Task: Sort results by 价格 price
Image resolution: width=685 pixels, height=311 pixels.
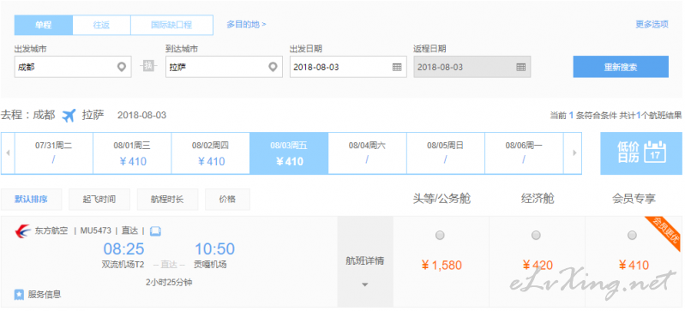Action: (x=227, y=200)
